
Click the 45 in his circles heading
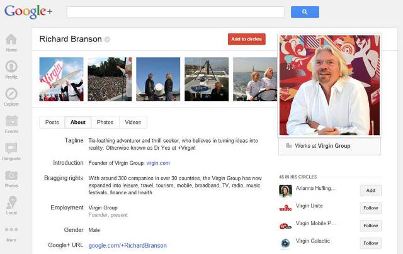[298, 177]
